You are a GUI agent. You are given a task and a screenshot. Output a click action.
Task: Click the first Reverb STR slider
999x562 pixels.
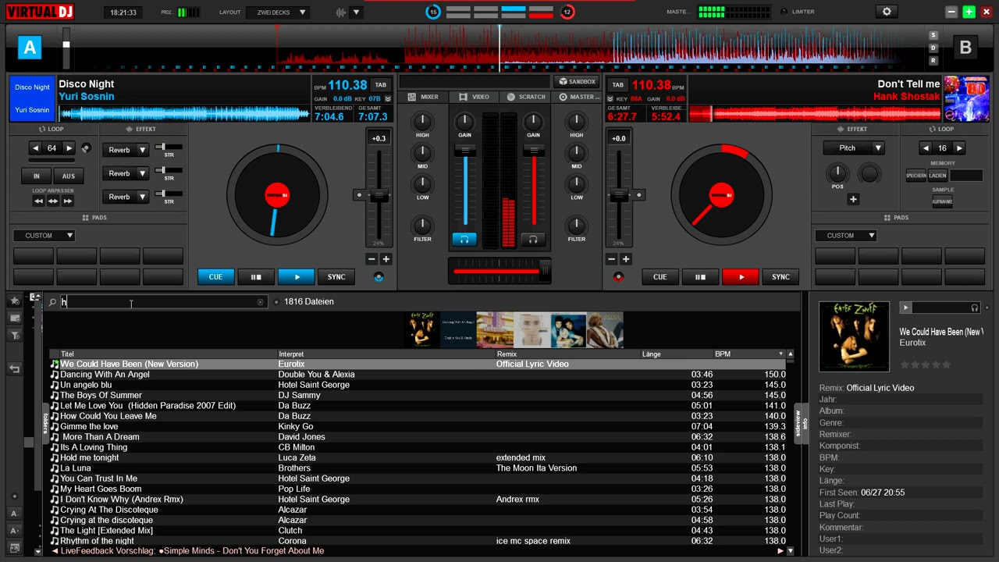pos(169,148)
